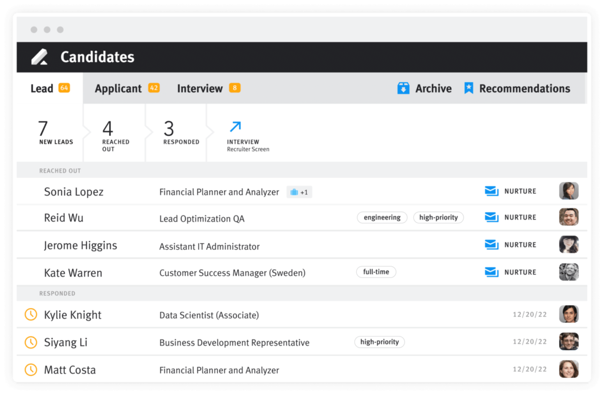Click the Recommendations bookmark star icon
Screen dimensions: 604x395
(468, 88)
